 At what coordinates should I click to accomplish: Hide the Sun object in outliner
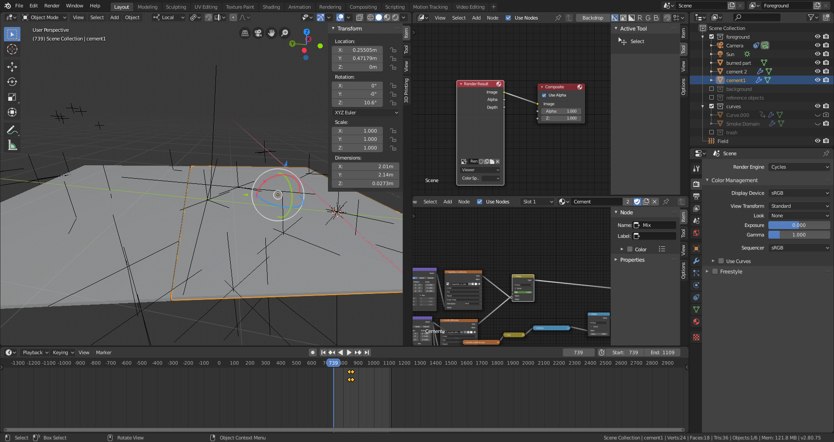817,54
